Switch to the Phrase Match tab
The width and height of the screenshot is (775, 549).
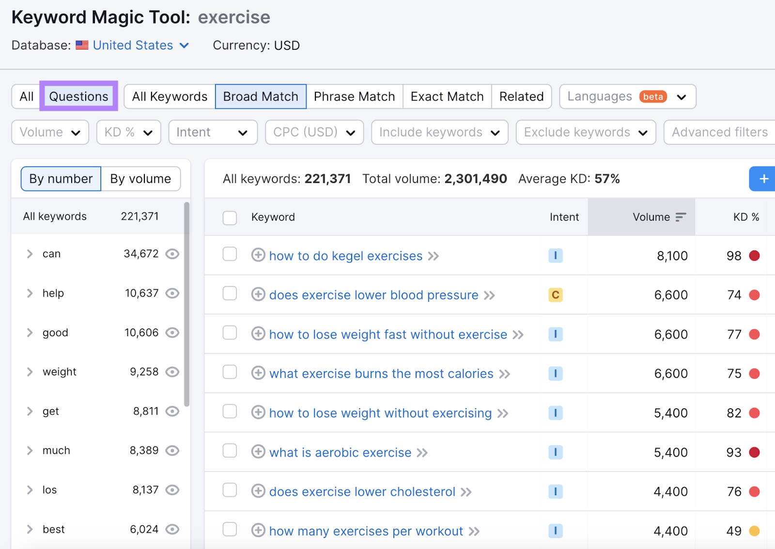tap(354, 96)
